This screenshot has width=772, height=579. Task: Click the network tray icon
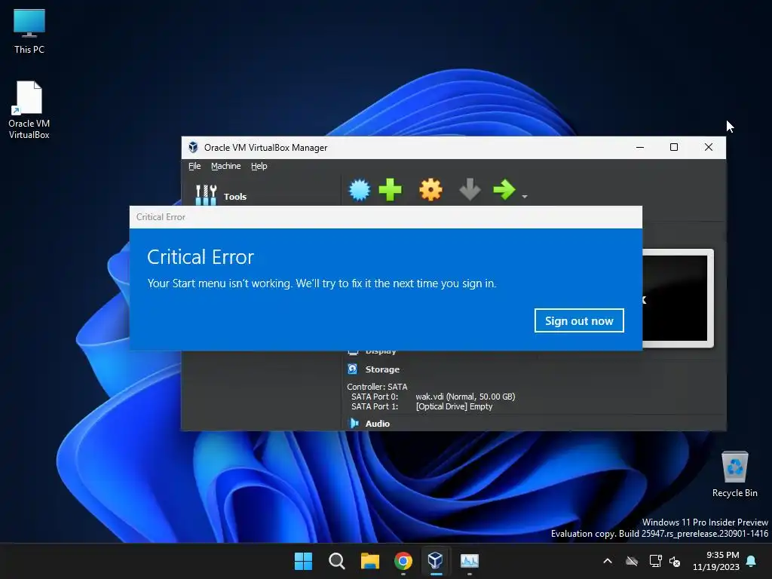[655, 561]
